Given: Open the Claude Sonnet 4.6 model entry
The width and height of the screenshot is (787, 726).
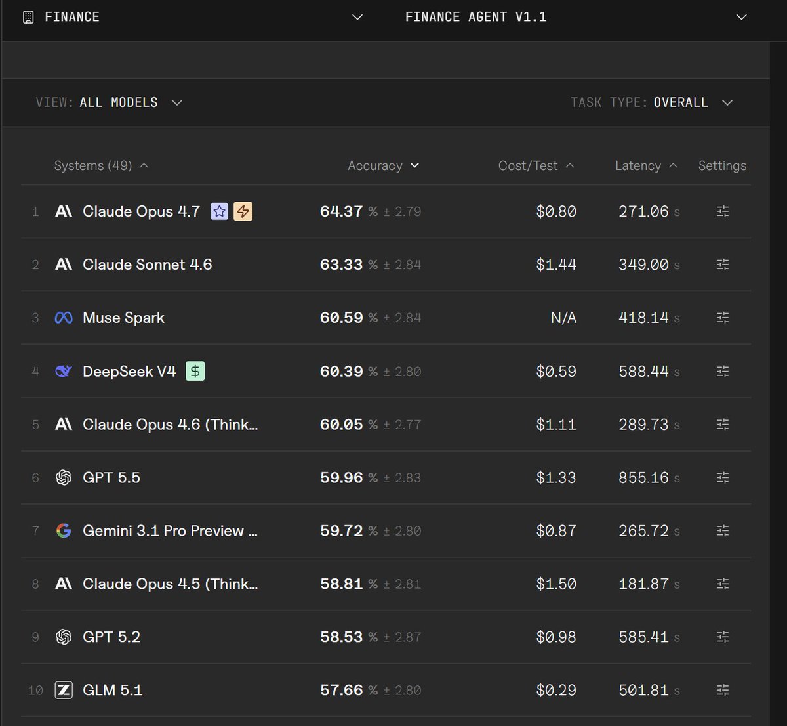Looking at the screenshot, I should pyautogui.click(x=148, y=265).
